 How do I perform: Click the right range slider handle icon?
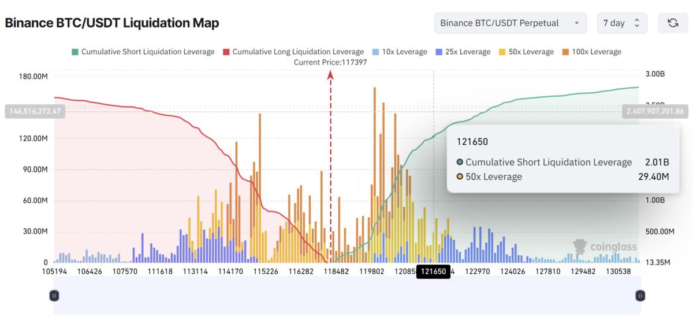click(640, 295)
